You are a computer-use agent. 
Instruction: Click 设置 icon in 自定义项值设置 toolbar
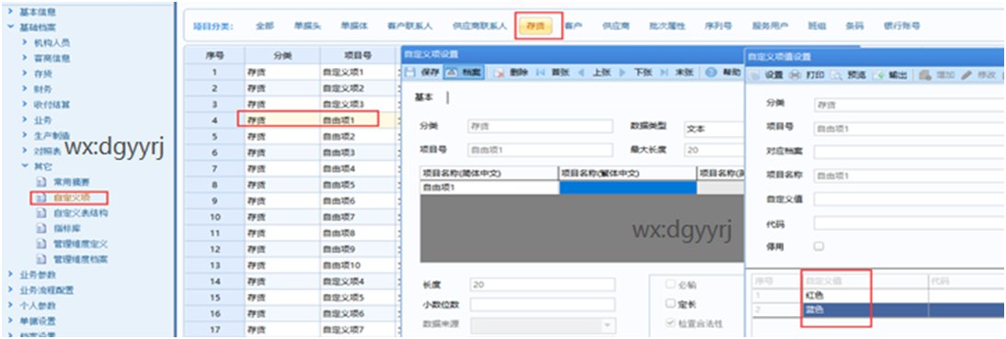(754, 75)
